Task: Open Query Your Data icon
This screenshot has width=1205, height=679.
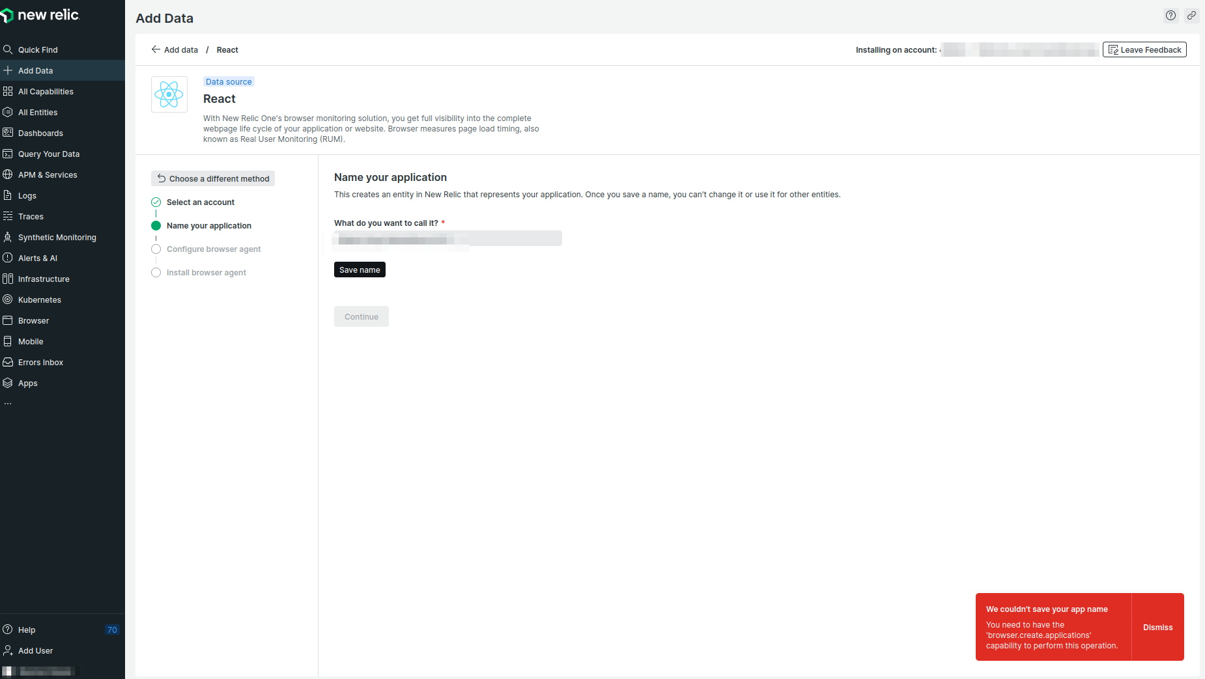Action: pyautogui.click(x=8, y=154)
